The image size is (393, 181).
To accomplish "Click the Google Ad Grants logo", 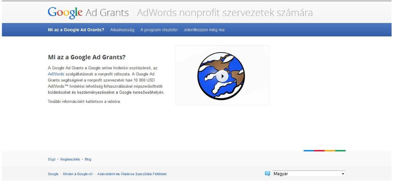I will click(x=88, y=13).
